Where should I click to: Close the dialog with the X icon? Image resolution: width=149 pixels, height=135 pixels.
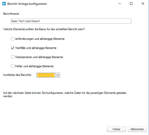pos(143,4)
